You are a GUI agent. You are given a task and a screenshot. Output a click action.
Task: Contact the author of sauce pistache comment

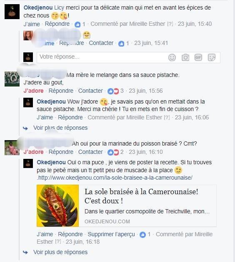click(x=90, y=91)
